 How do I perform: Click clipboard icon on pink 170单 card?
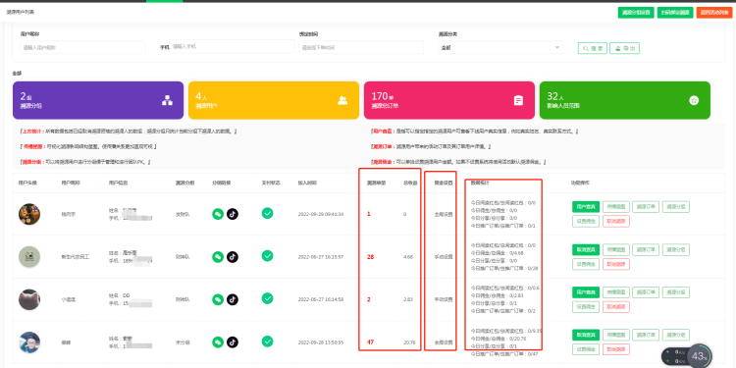pyautogui.click(x=518, y=100)
